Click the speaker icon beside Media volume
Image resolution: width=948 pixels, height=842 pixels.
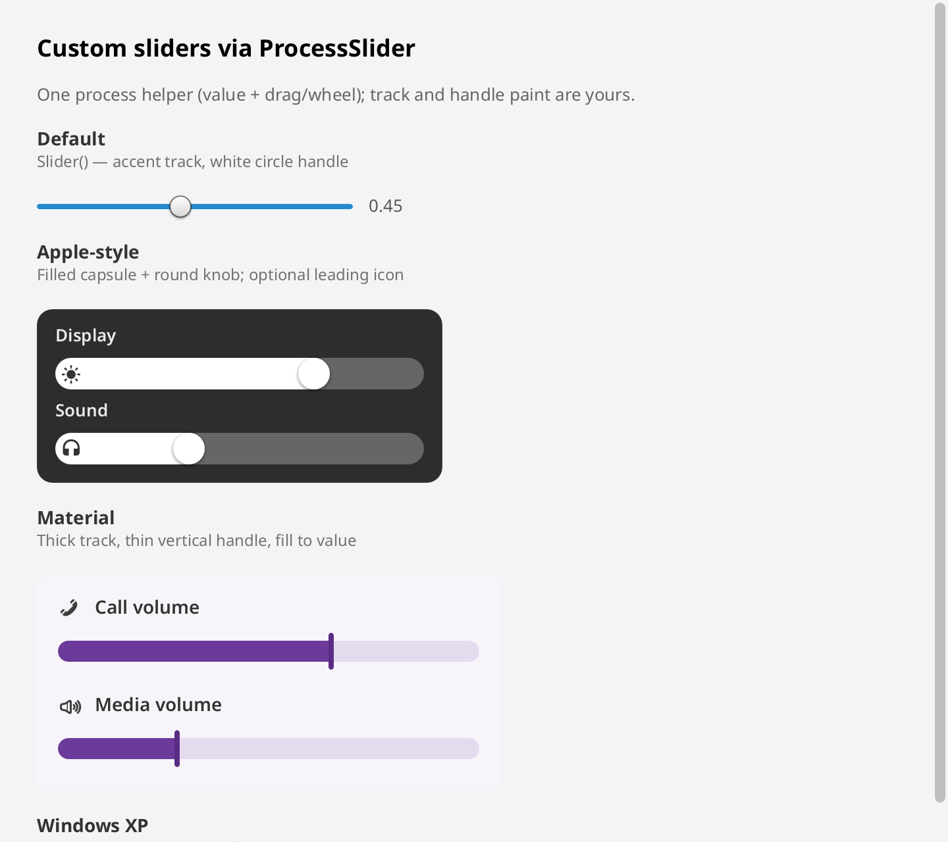[x=70, y=706]
